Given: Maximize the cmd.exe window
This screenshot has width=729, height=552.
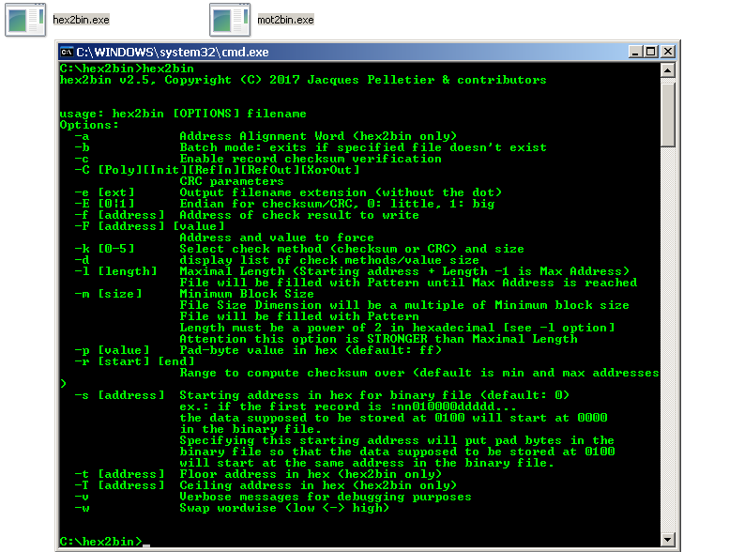Looking at the screenshot, I should 651,52.
